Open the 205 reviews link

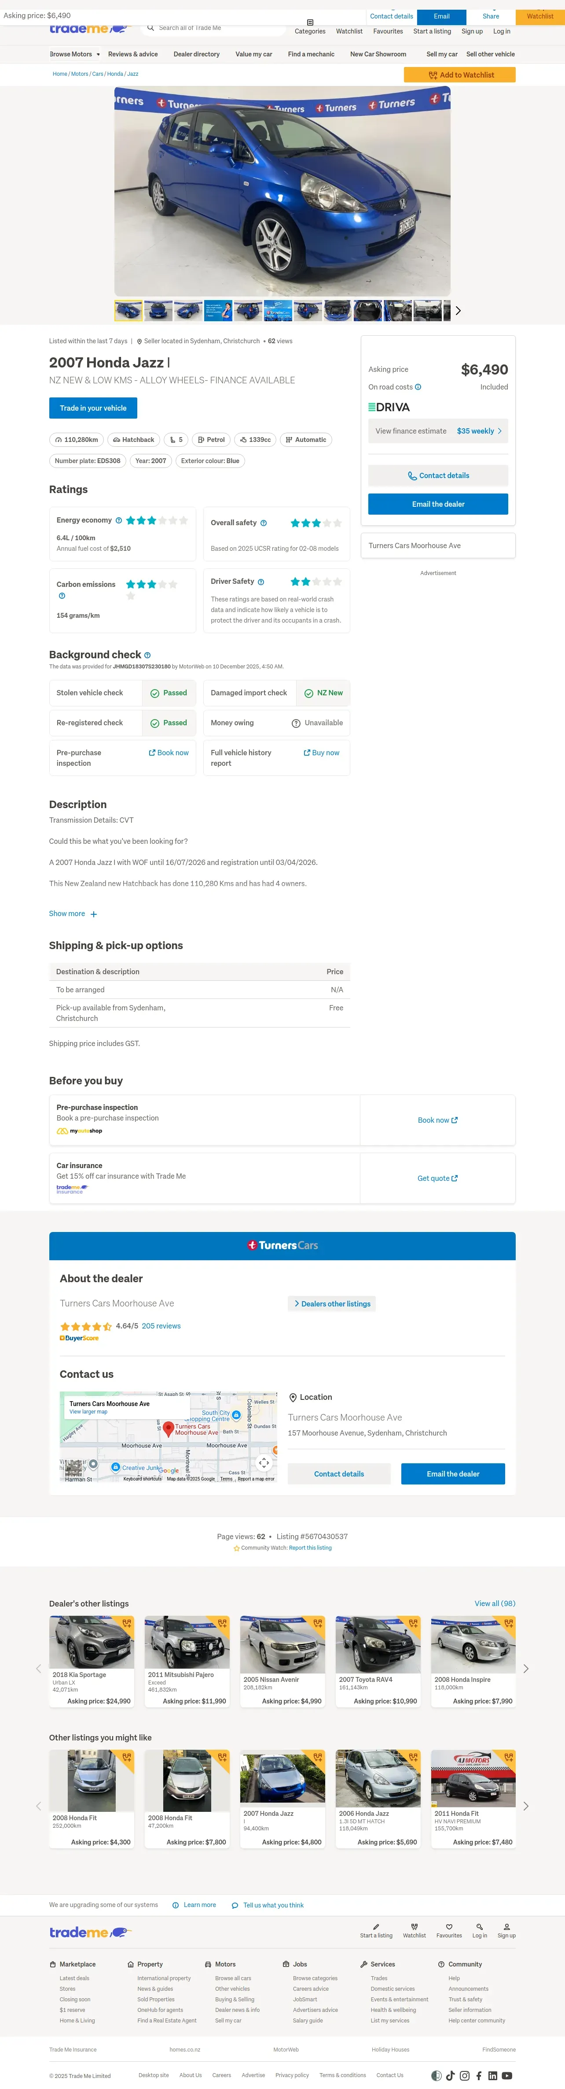(x=161, y=1326)
